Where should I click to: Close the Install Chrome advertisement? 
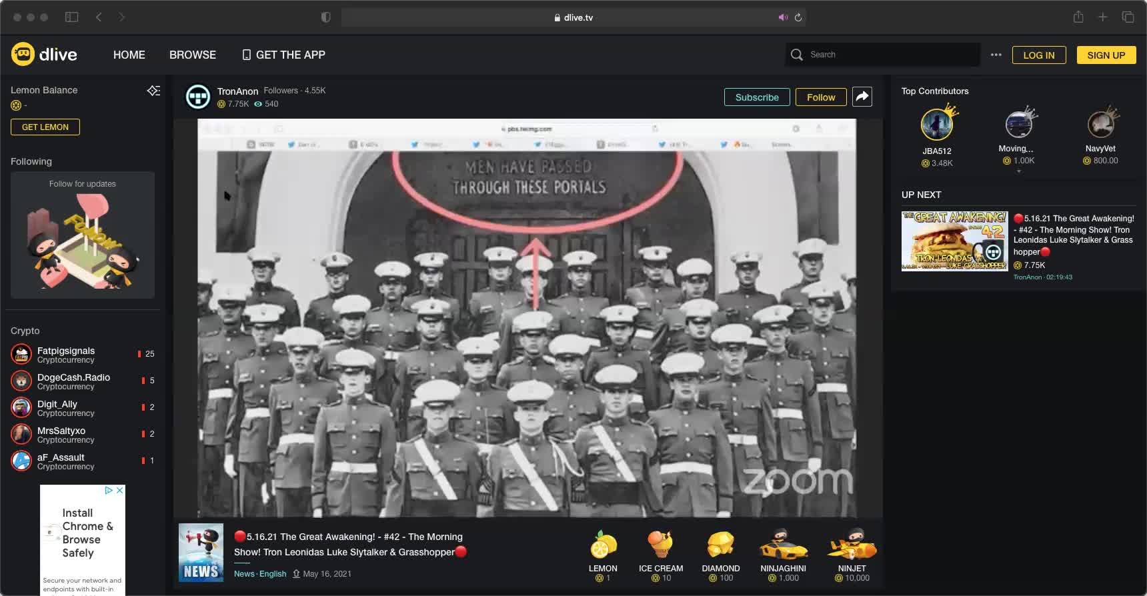click(x=120, y=490)
